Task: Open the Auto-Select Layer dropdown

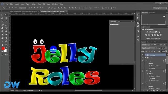Action: click(x=23, y=8)
